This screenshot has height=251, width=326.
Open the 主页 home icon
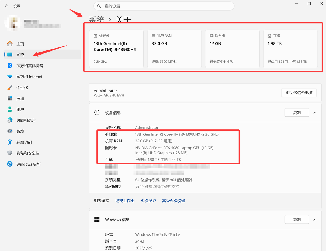pyautogui.click(x=10, y=44)
